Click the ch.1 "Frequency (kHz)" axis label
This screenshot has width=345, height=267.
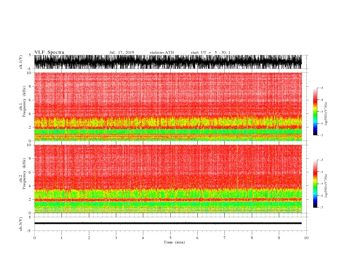click(24, 101)
